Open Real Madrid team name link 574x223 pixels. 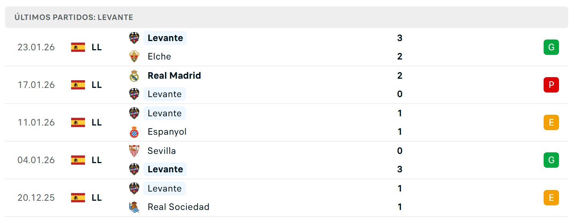click(x=174, y=76)
